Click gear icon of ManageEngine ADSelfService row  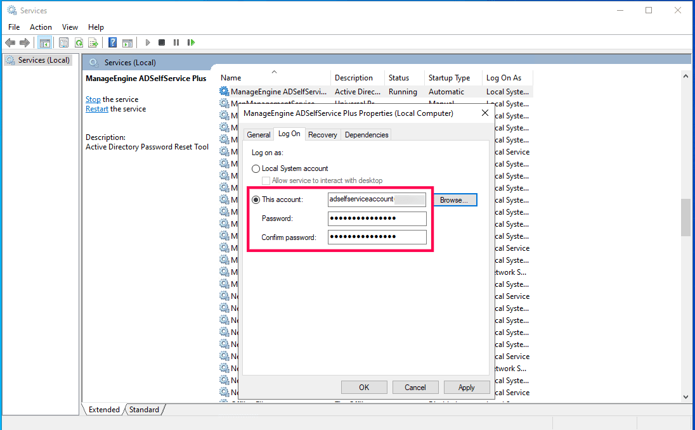(224, 92)
